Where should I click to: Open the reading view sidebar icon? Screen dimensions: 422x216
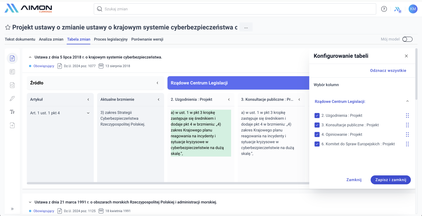pos(12,72)
